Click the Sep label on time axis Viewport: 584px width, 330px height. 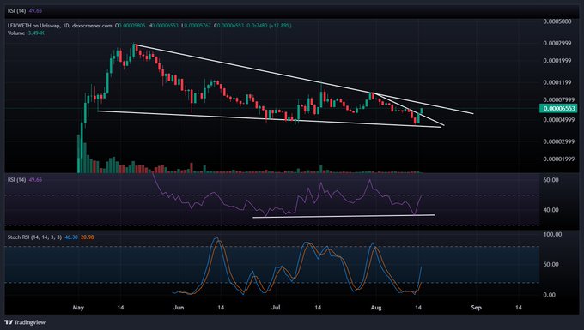click(477, 308)
